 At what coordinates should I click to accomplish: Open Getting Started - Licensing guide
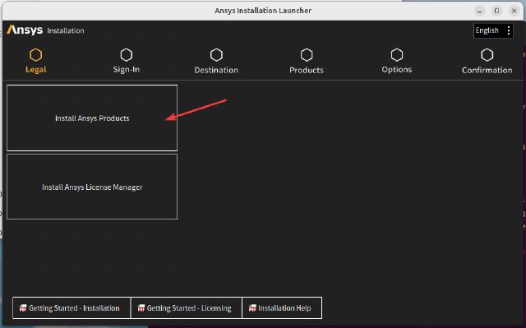coord(187,308)
